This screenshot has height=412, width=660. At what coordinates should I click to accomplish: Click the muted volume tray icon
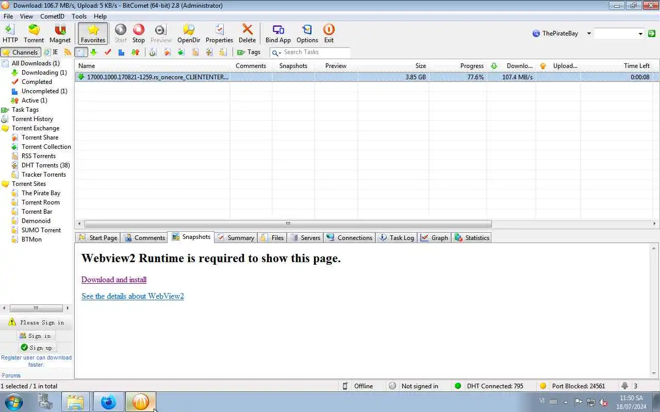602,402
